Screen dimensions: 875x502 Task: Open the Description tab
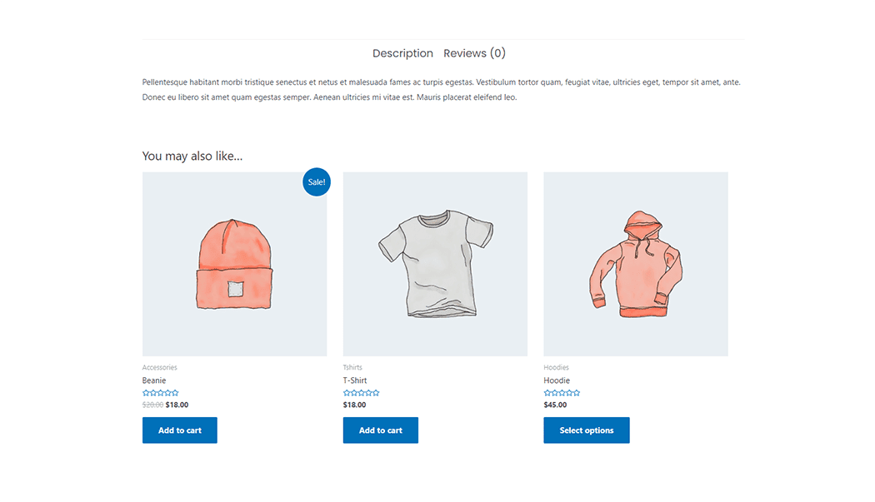[x=402, y=52]
